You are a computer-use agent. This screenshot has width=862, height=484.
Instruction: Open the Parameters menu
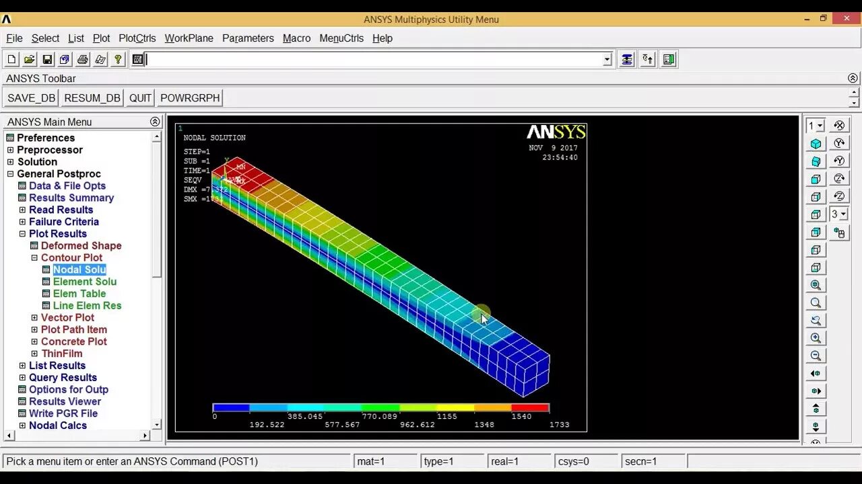pos(248,38)
